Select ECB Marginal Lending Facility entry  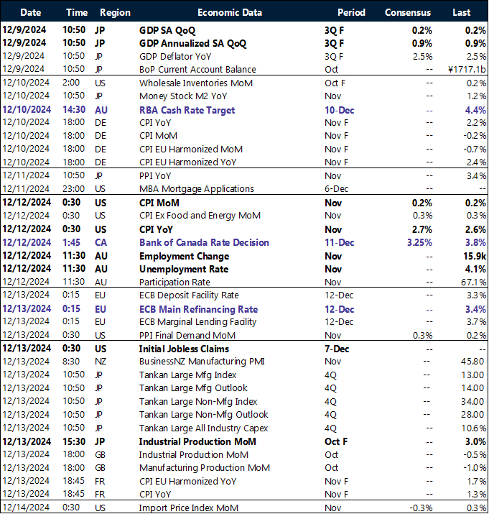click(198, 322)
